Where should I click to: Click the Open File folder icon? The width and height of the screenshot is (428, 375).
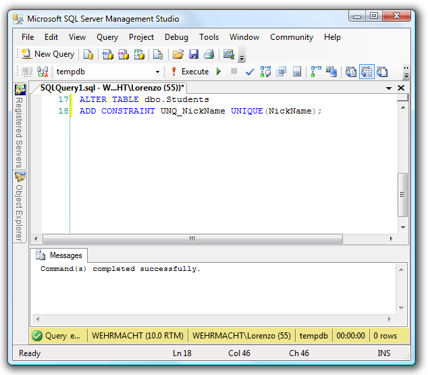pos(178,54)
